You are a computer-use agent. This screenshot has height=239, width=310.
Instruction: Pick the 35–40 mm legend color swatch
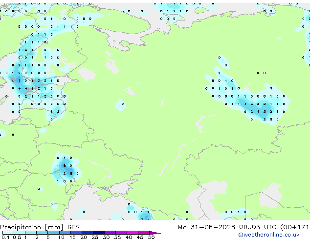coord(121,233)
